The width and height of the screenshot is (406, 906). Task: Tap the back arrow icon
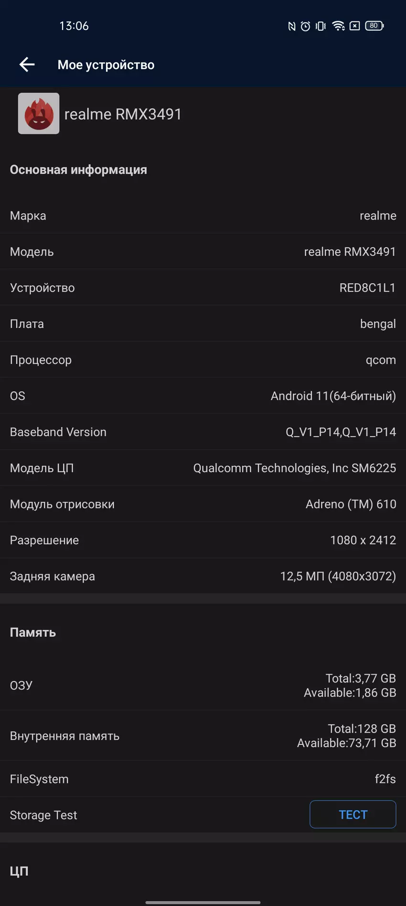point(27,64)
